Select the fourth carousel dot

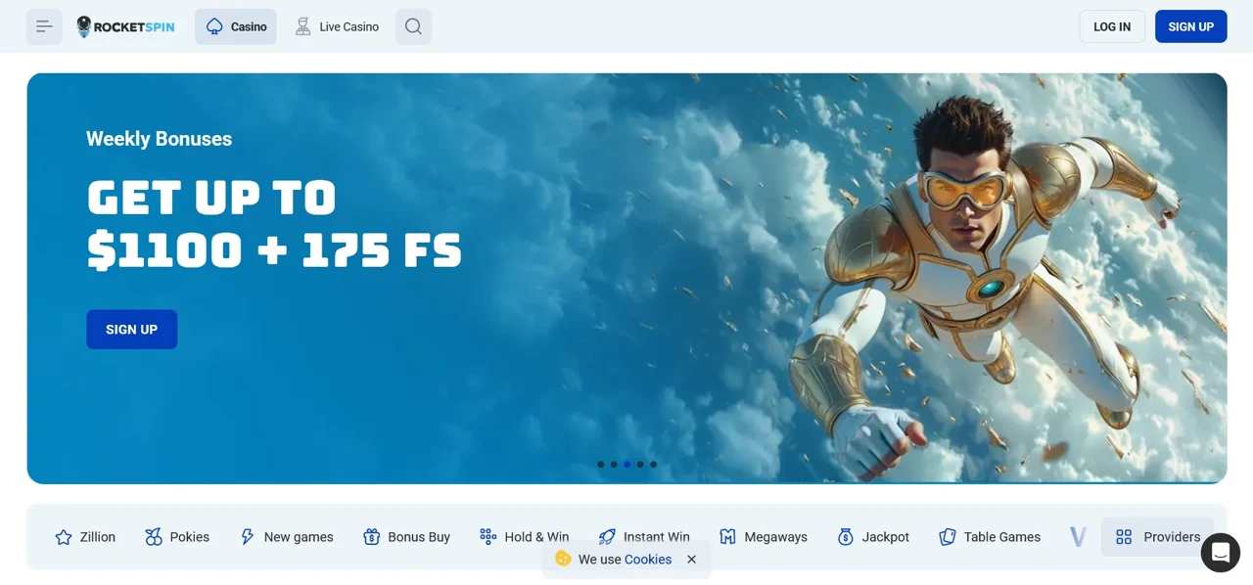click(640, 465)
